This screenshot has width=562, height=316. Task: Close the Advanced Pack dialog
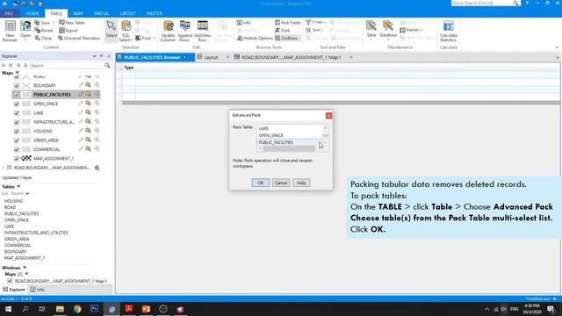coord(328,115)
